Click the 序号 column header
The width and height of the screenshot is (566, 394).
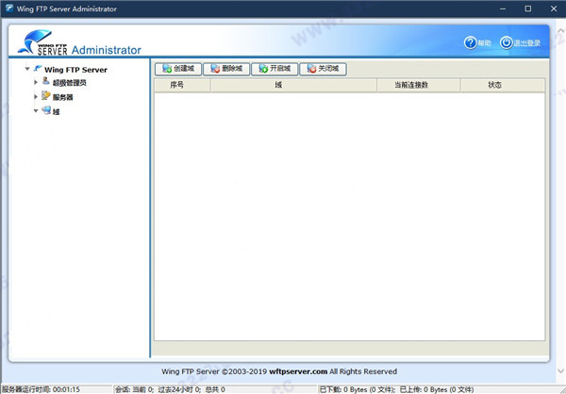coord(183,85)
